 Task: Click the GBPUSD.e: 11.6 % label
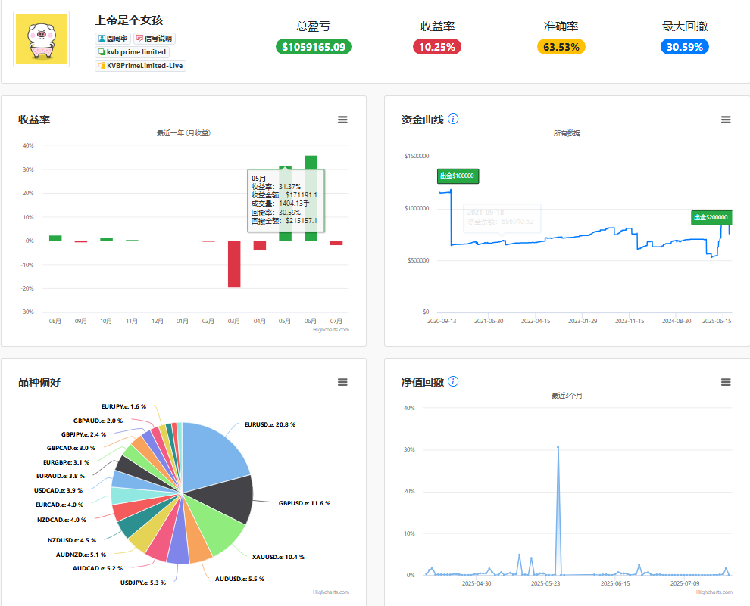(x=305, y=503)
